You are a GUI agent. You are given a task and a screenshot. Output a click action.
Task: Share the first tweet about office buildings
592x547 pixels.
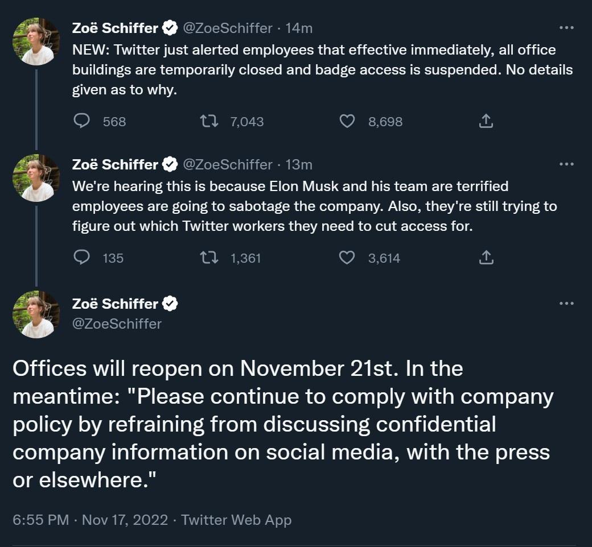[486, 121]
